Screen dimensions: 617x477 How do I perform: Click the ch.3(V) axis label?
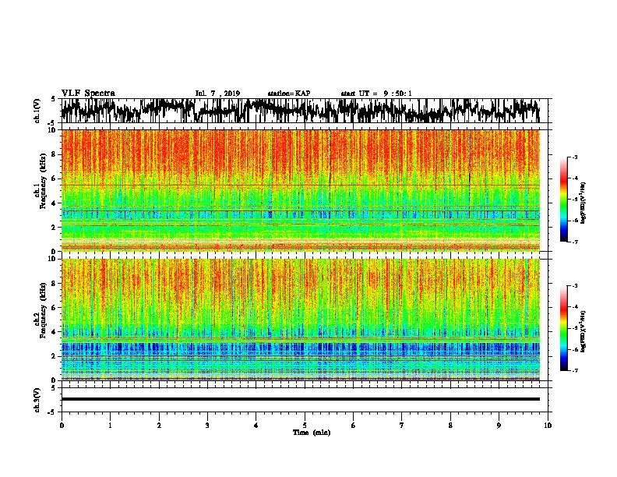pyautogui.click(x=37, y=400)
